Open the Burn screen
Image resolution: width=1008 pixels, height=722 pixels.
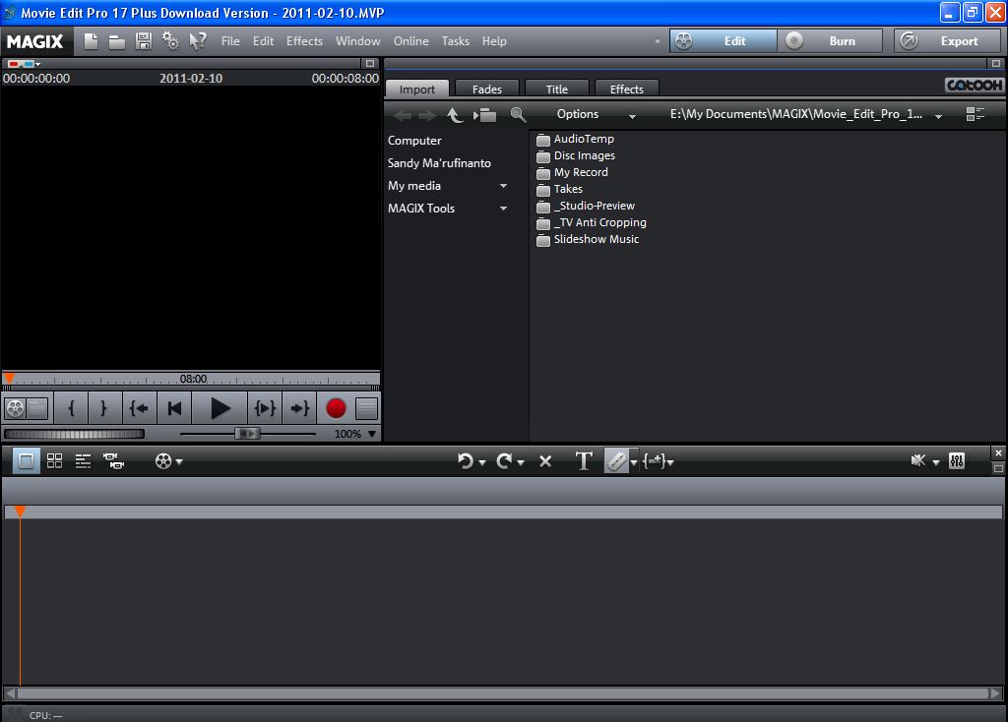click(x=831, y=41)
